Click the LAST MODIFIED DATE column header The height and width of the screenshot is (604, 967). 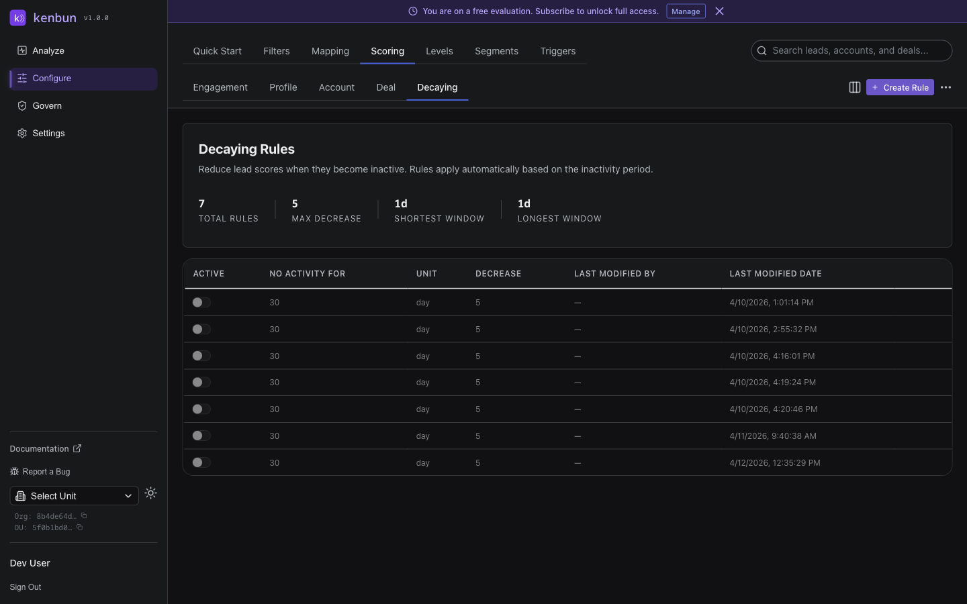tap(776, 274)
